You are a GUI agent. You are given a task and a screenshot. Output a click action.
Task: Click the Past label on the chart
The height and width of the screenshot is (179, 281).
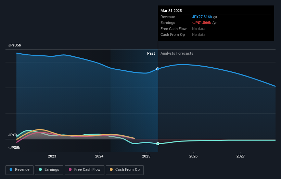click(151, 53)
